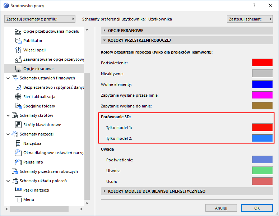Collapse the Schematy układu poleceń branch
The width and height of the screenshot is (279, 216).
click(x=8, y=181)
